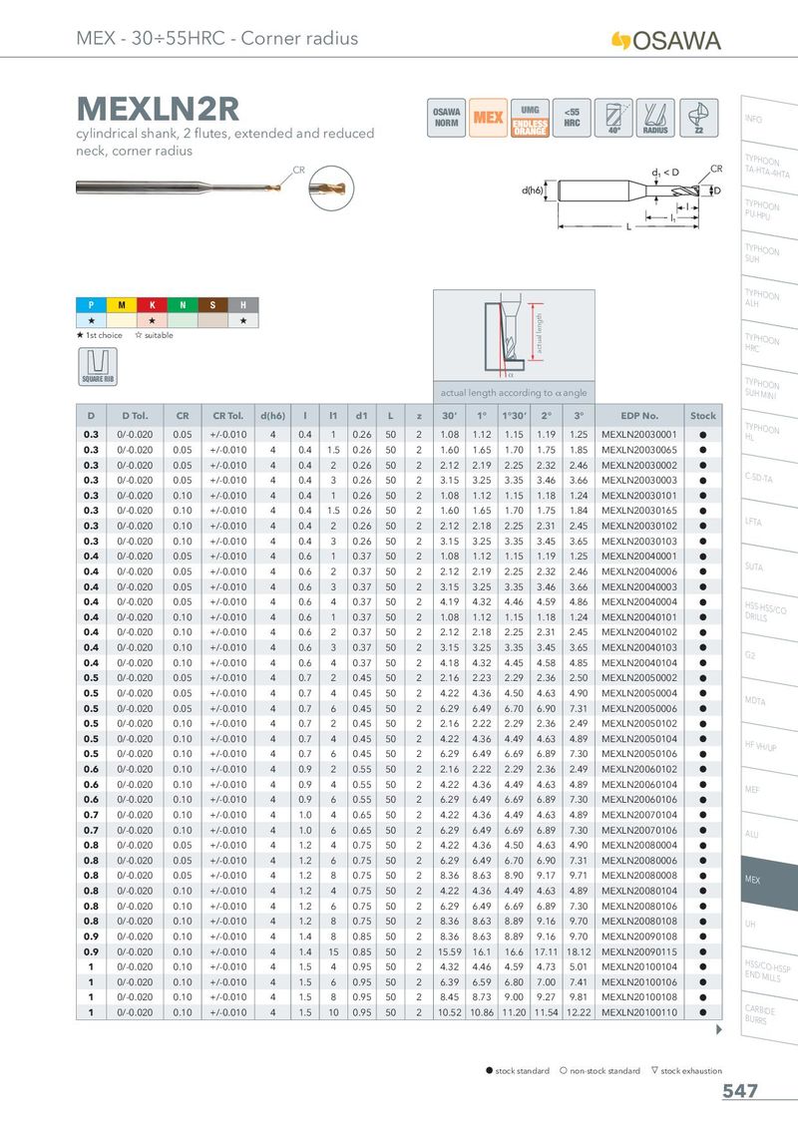
Task: Select the yellow M material swatch
Action: (122, 304)
